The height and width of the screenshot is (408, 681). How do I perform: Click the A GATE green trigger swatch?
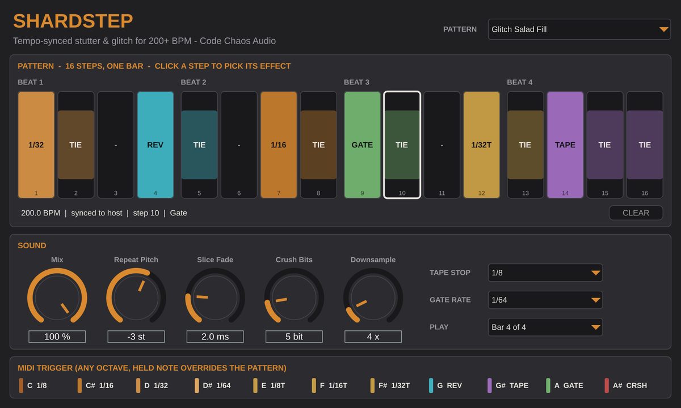[548, 385]
